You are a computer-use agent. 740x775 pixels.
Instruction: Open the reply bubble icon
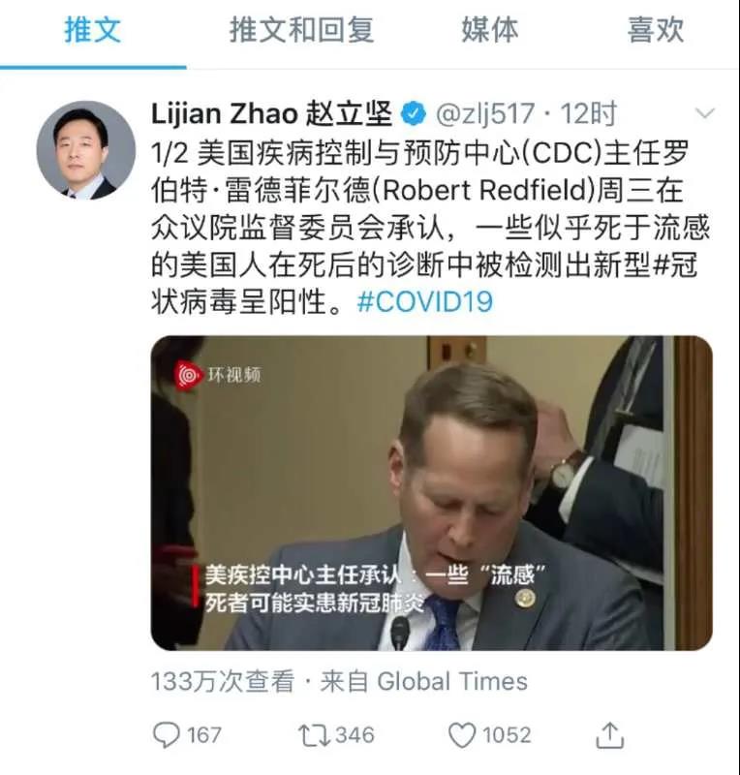[166, 735]
